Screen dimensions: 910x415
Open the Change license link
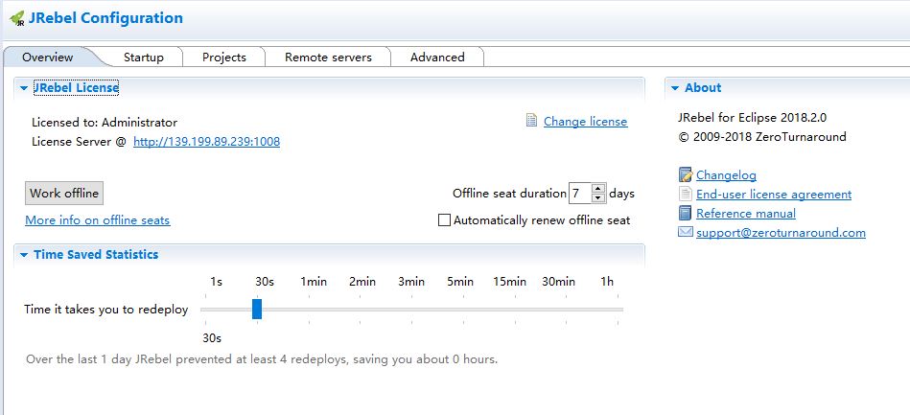click(586, 122)
